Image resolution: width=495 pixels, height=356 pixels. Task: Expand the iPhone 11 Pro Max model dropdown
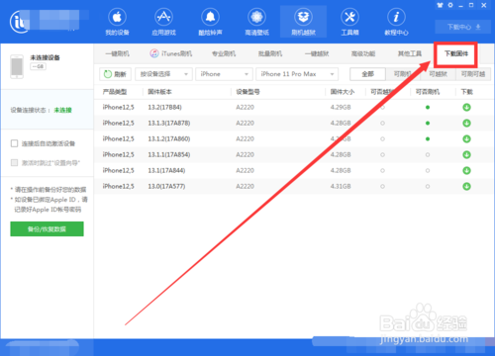point(297,74)
